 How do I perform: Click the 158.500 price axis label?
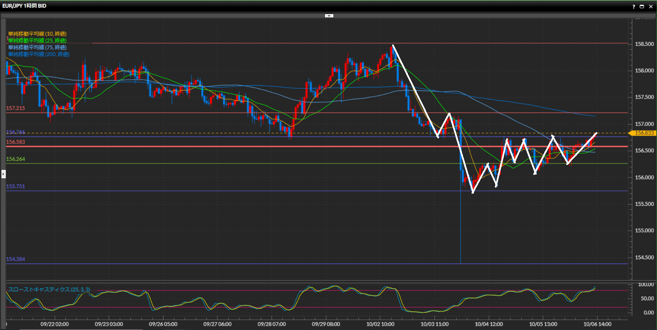coord(644,44)
